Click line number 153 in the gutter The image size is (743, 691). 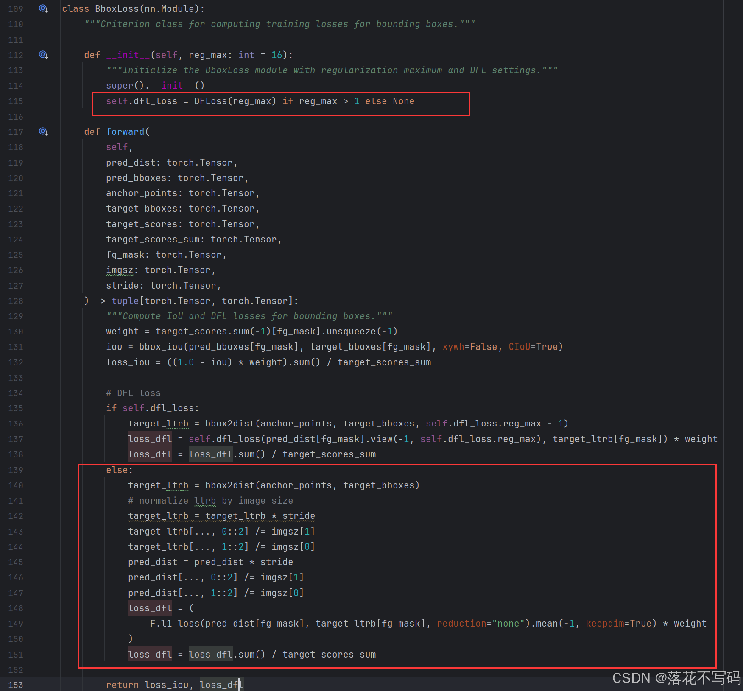point(16,685)
